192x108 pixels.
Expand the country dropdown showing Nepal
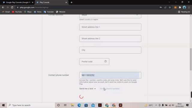[x=110, y=16]
